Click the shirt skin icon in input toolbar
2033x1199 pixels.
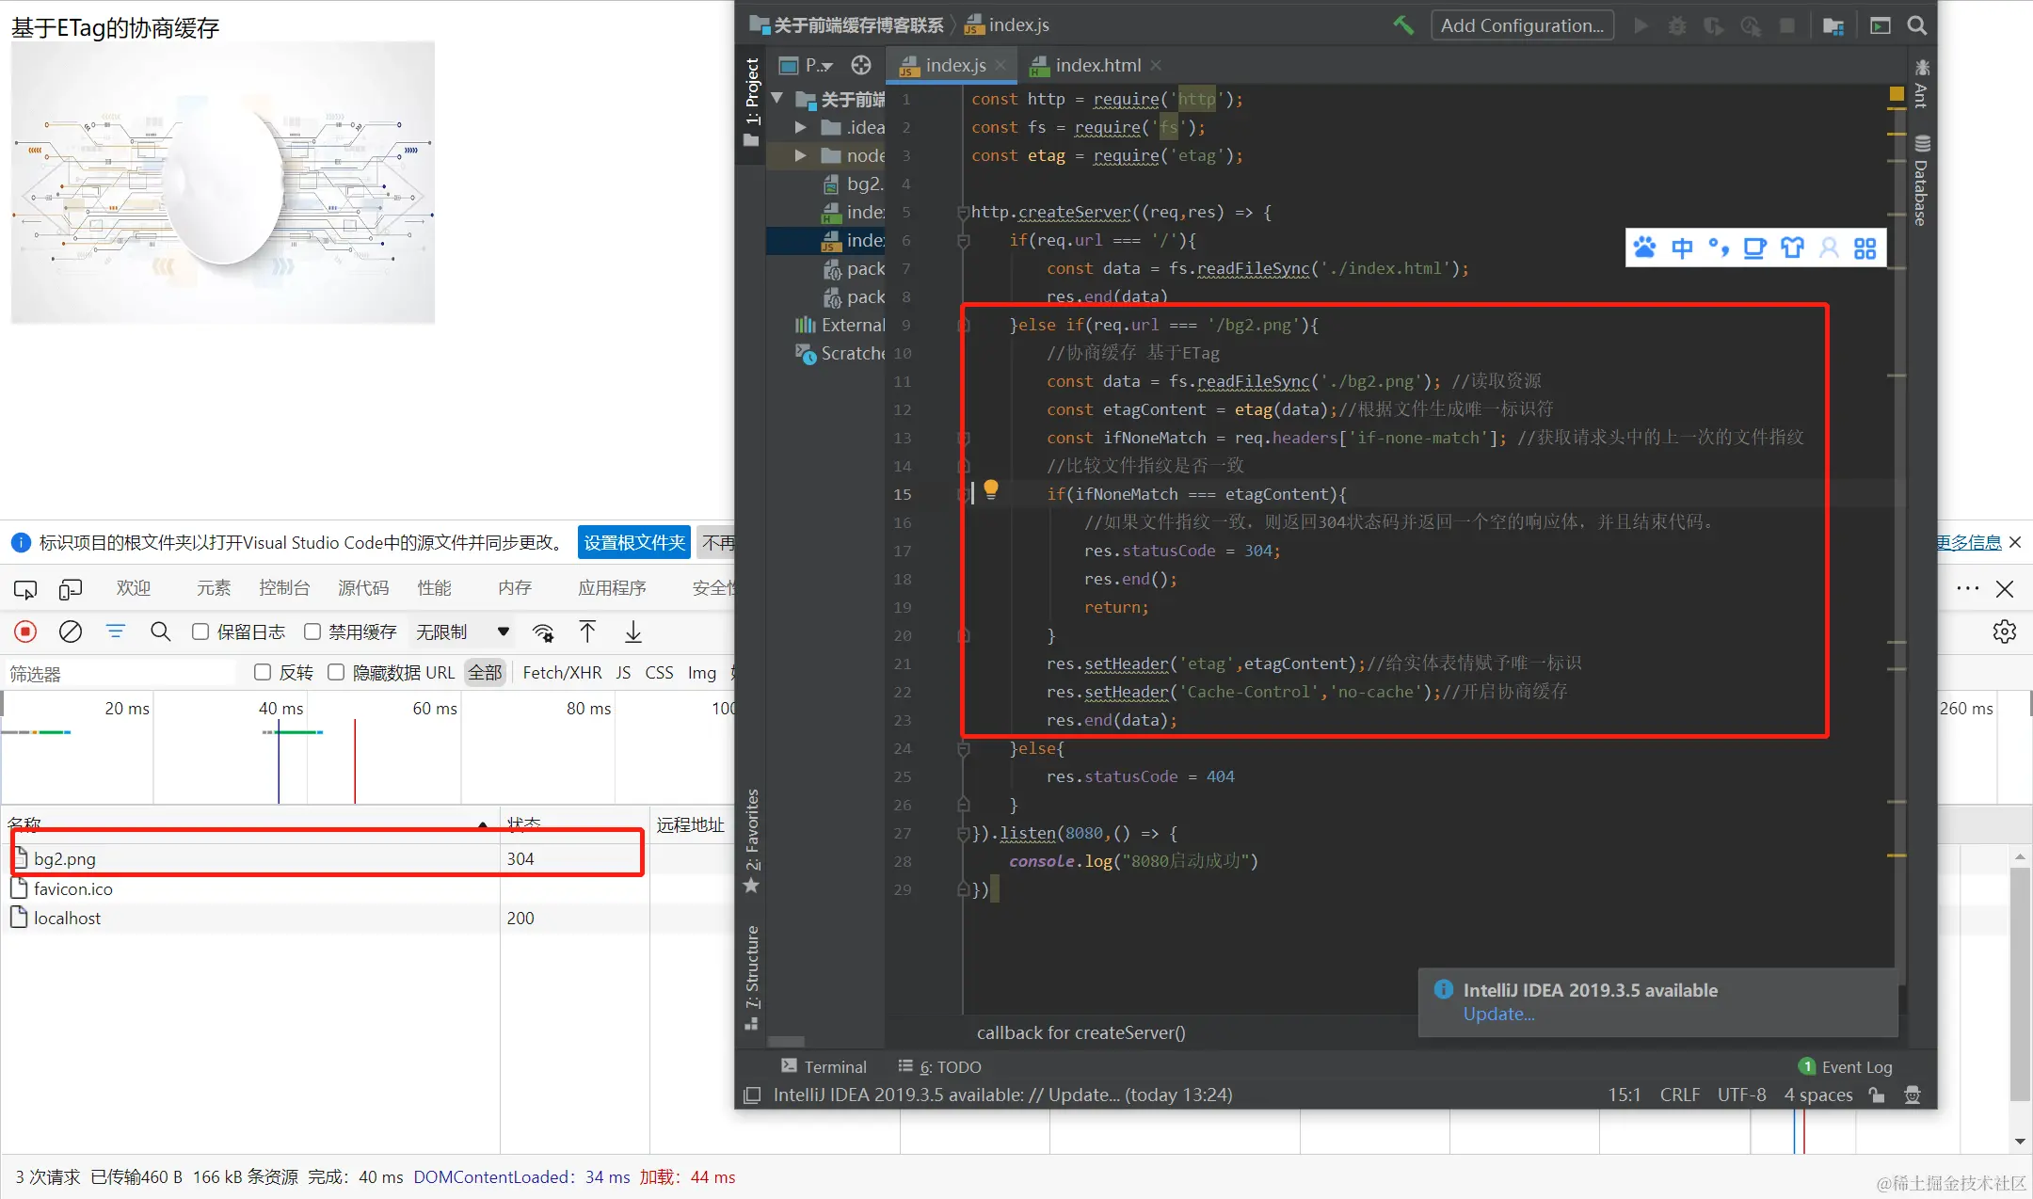(1792, 248)
